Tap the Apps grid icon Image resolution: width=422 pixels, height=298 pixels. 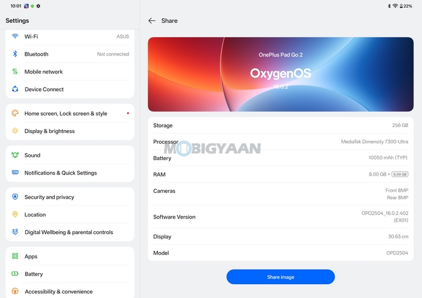click(x=15, y=256)
